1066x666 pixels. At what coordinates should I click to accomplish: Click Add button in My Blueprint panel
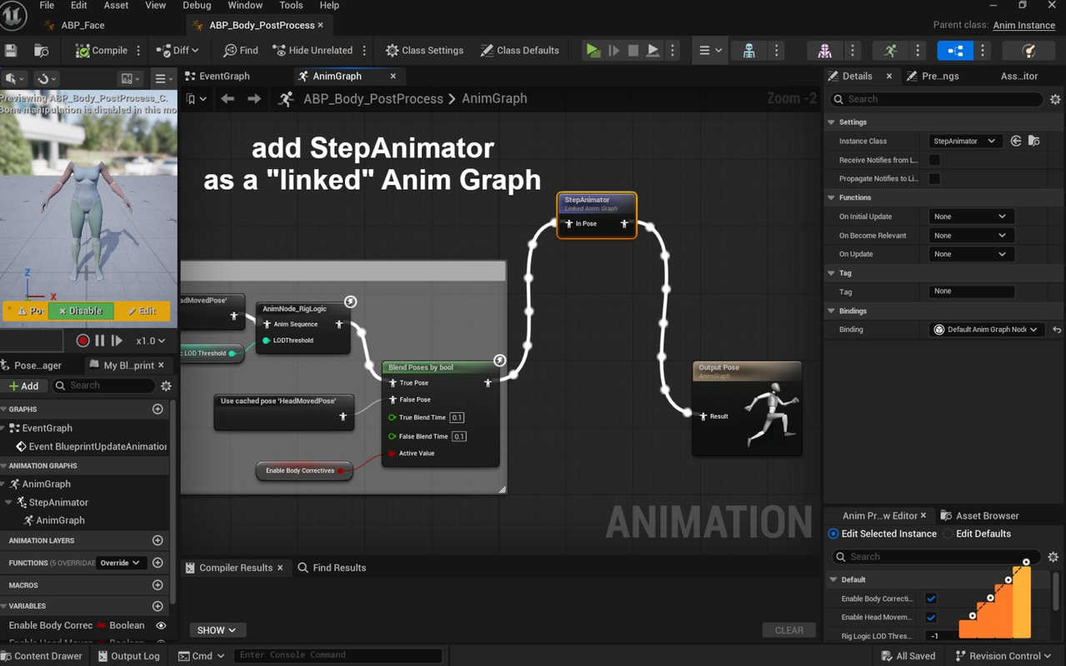(x=24, y=385)
